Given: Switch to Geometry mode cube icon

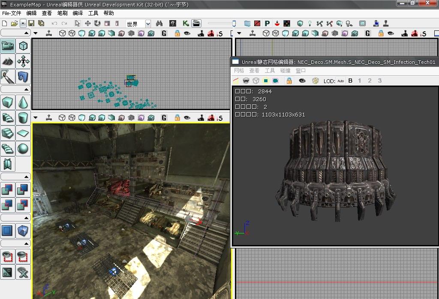Looking at the screenshot, I should 23,46.
